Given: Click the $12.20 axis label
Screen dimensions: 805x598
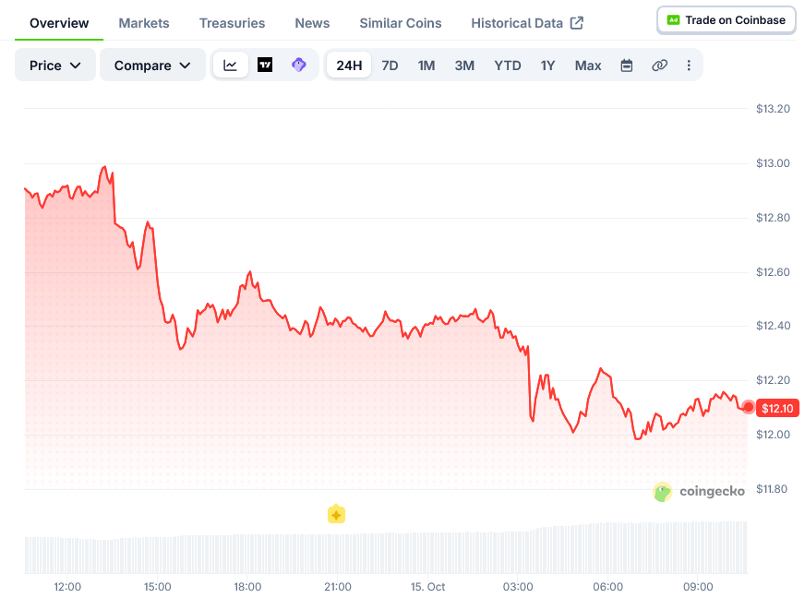Looking at the screenshot, I should (773, 380).
